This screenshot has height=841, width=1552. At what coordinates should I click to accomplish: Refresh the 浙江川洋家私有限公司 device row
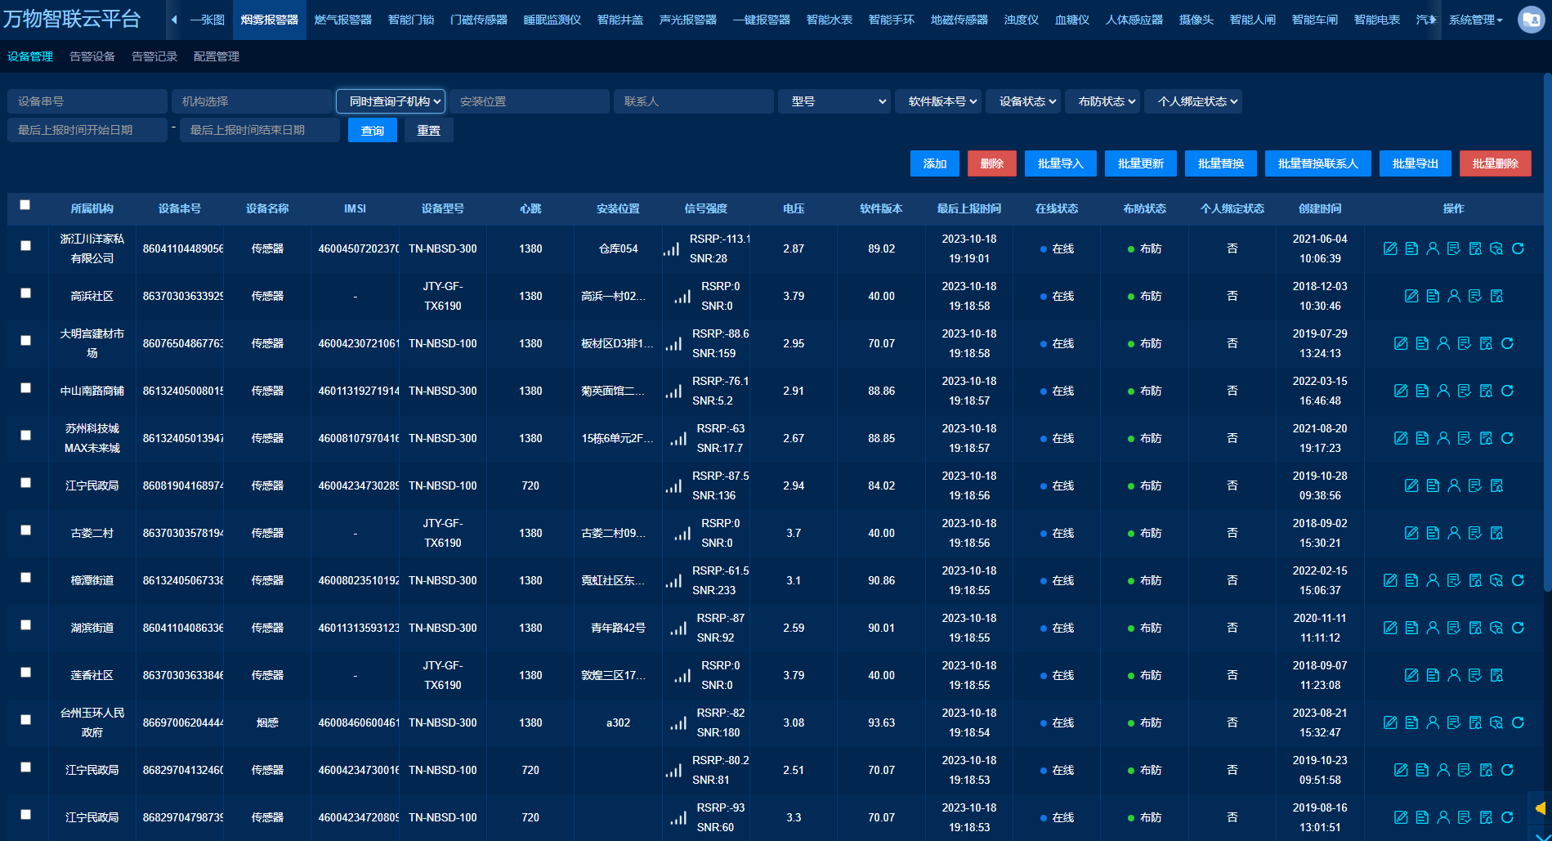1518,248
